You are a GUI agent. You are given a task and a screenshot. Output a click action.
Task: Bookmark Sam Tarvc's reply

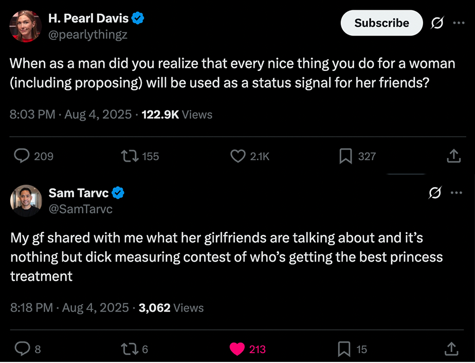point(344,349)
